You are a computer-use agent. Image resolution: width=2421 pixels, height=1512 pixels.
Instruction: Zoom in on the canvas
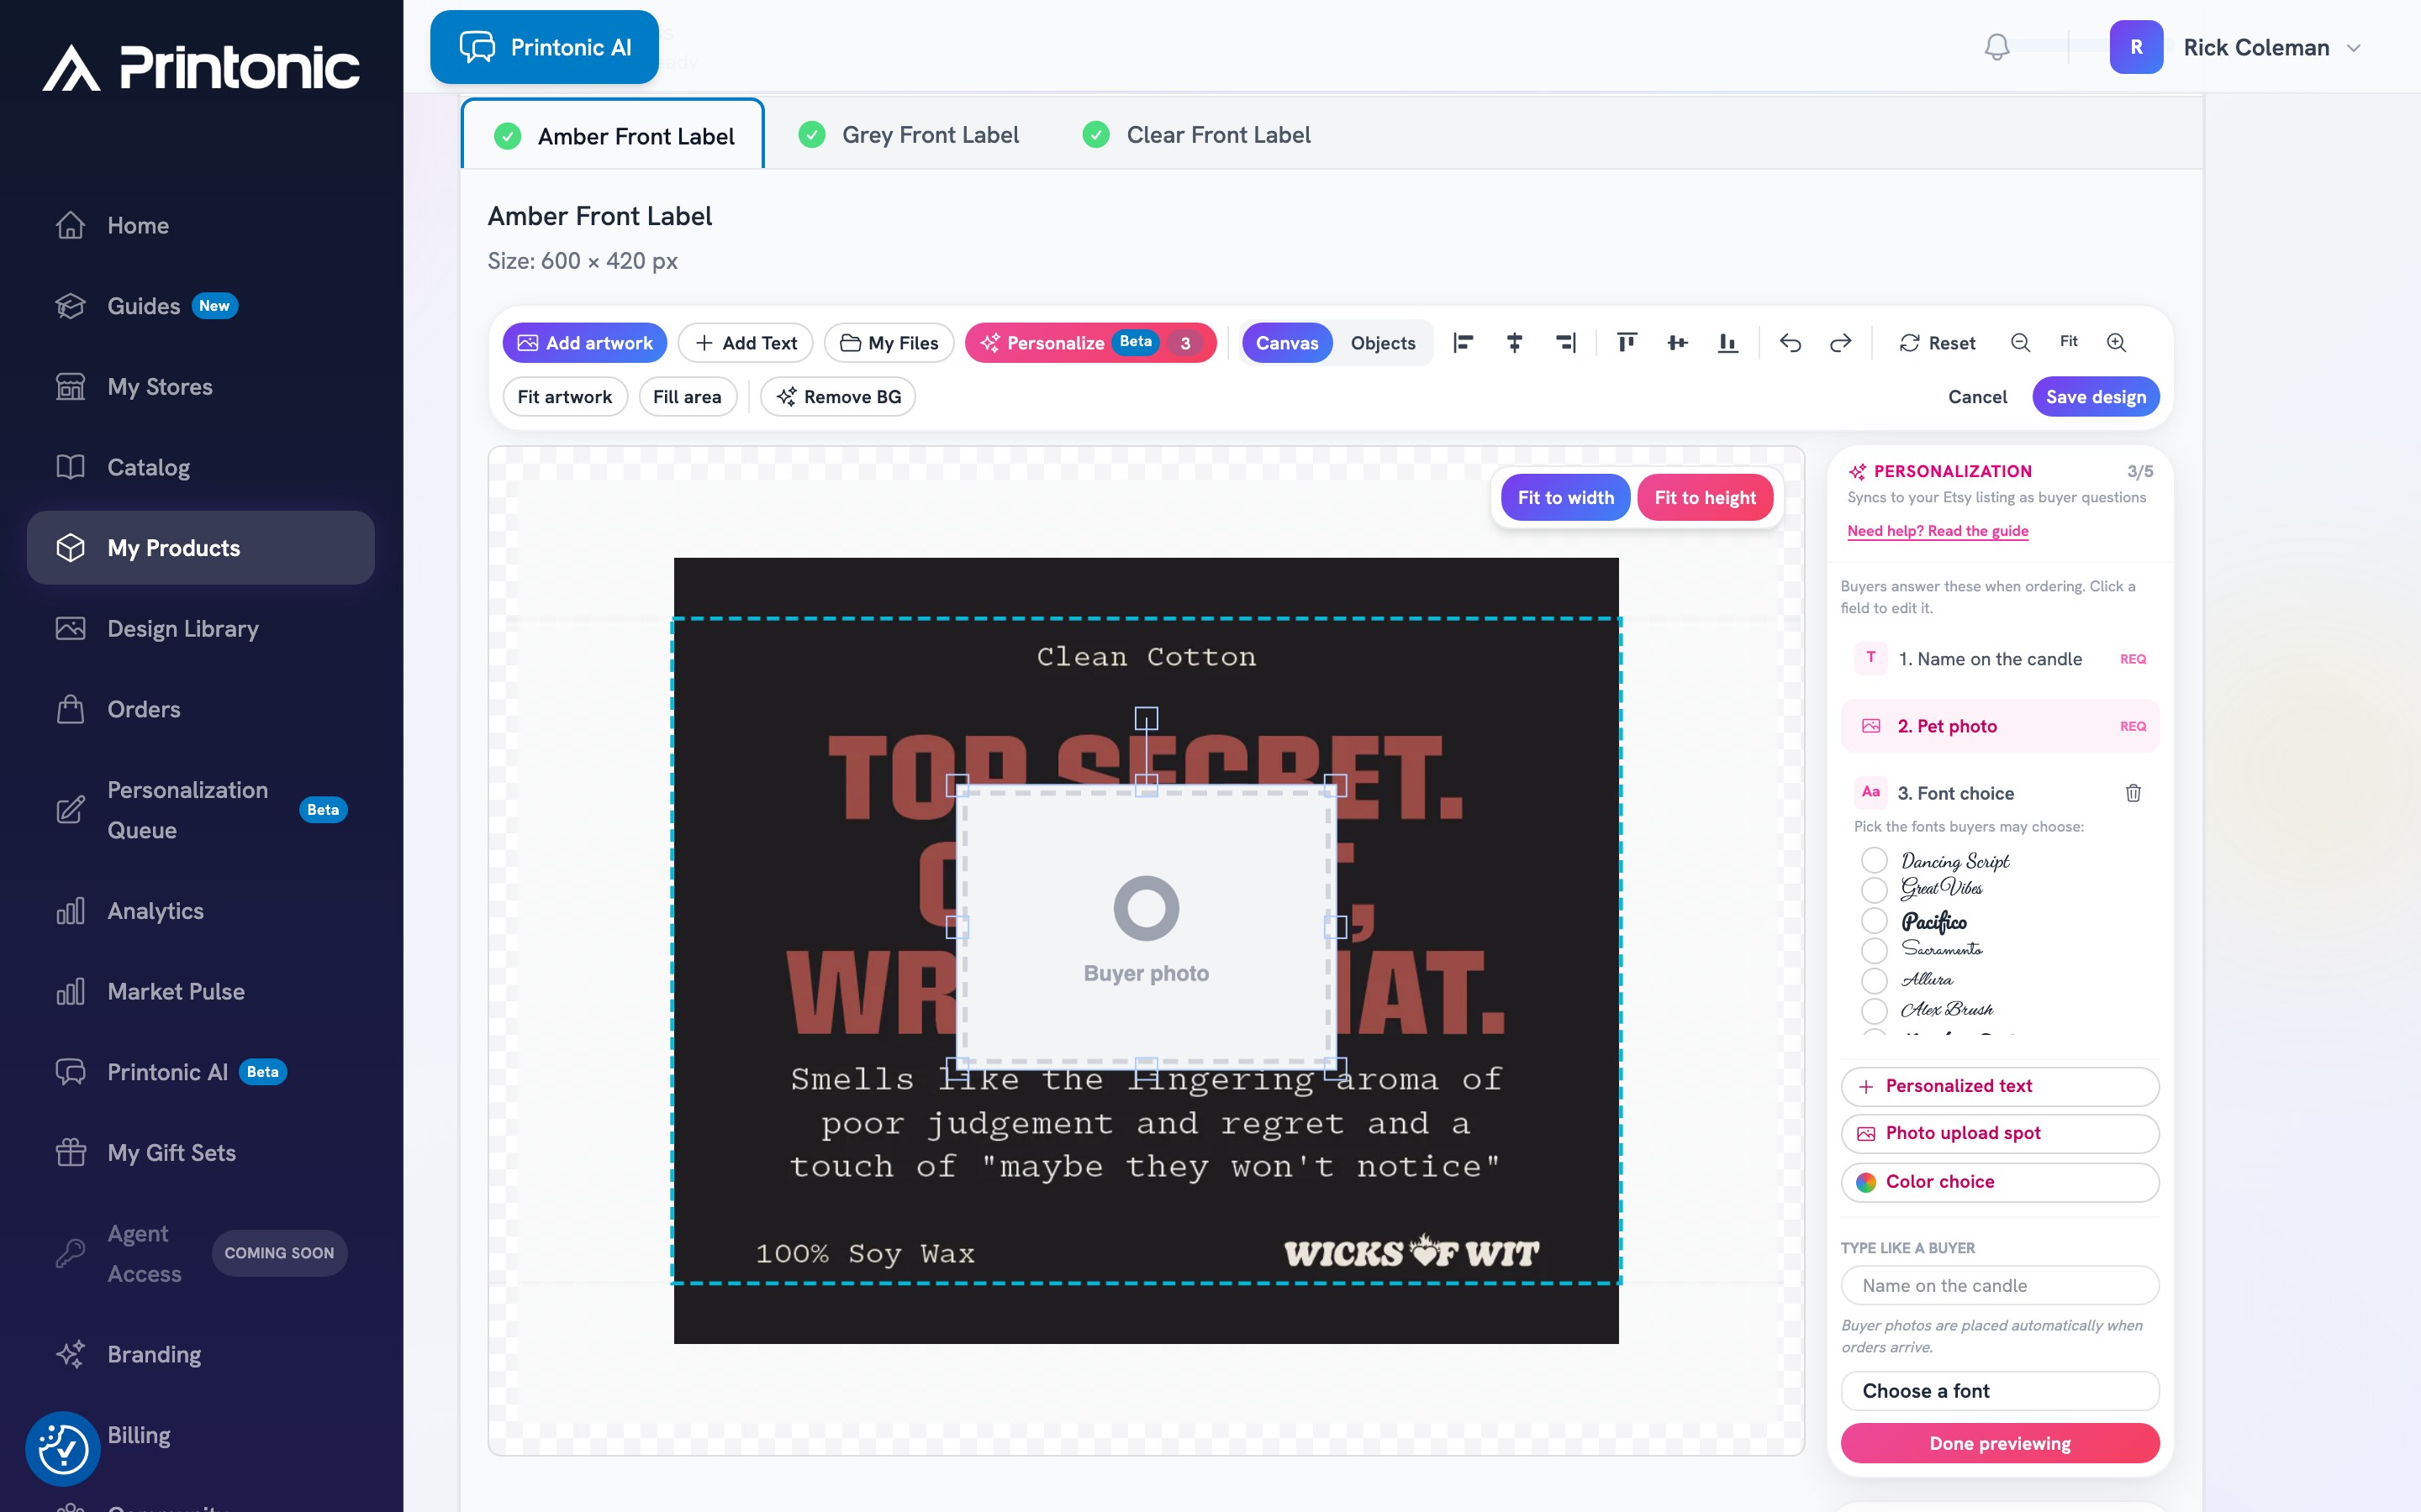[2116, 343]
